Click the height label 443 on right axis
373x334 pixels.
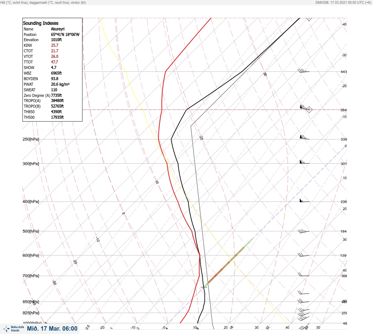[x=344, y=72]
